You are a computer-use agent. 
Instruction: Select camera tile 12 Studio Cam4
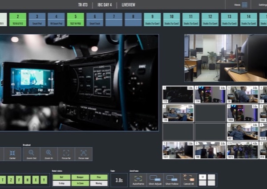click(x=210, y=20)
